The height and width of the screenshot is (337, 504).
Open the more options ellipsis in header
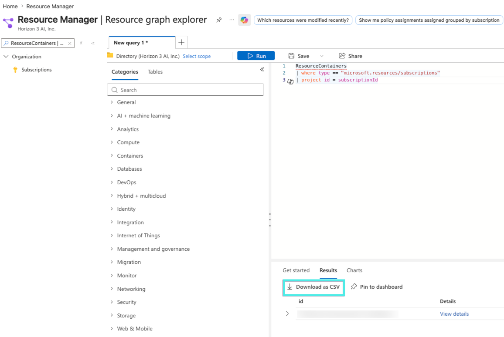(x=232, y=20)
